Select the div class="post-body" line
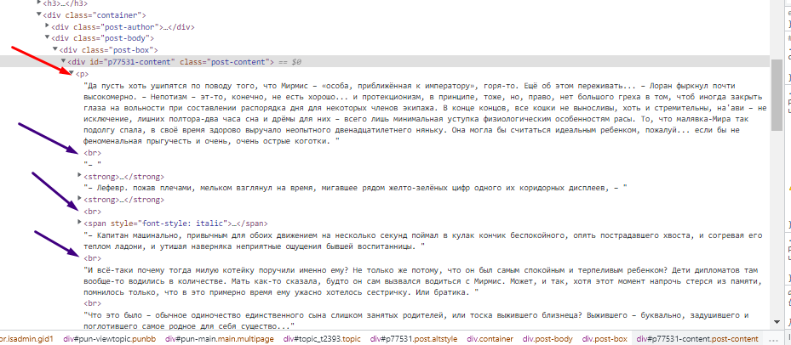Screen dimensions: 791x345 pyautogui.click(x=102, y=38)
